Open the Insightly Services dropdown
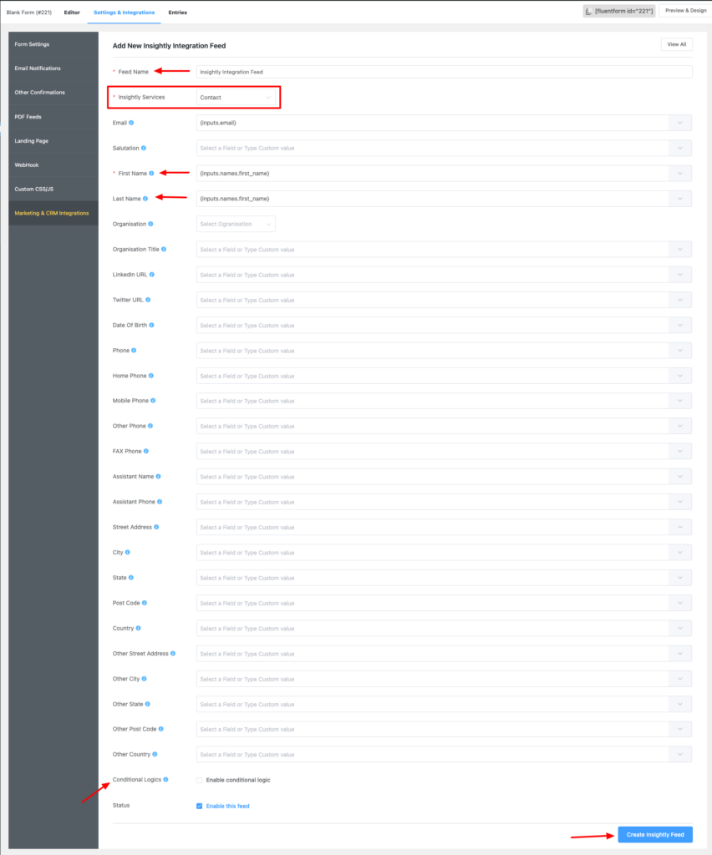The height and width of the screenshot is (855, 712). tap(236, 98)
